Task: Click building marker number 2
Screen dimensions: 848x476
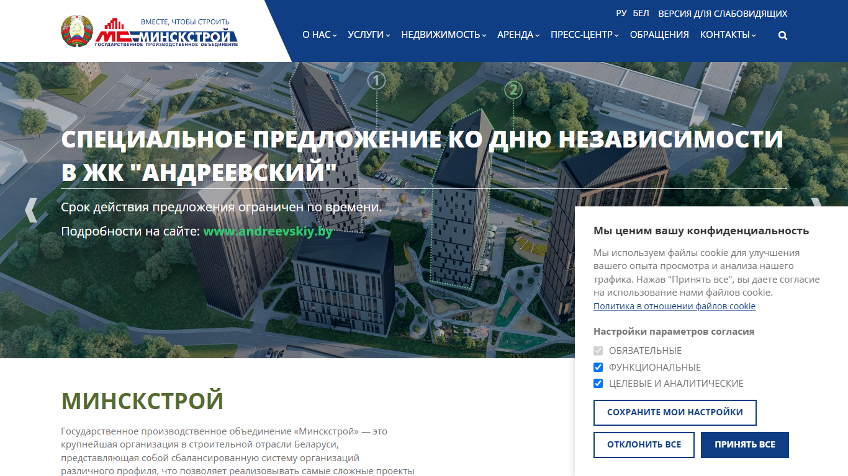Action: tap(513, 90)
